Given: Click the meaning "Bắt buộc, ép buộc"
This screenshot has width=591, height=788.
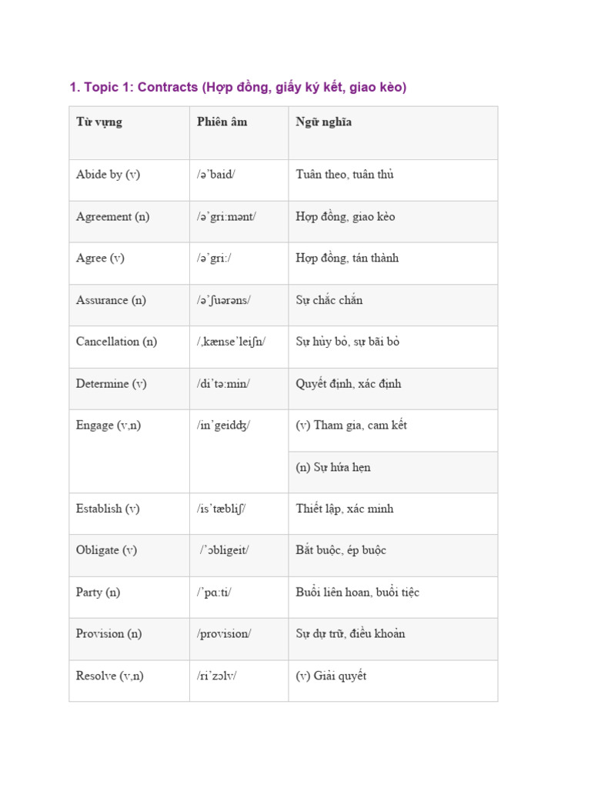Looking at the screenshot, I should [340, 550].
